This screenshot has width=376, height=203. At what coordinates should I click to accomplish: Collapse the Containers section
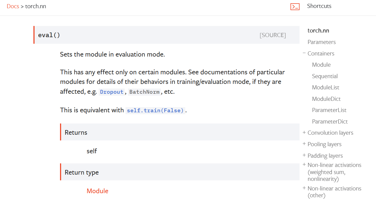click(304, 53)
